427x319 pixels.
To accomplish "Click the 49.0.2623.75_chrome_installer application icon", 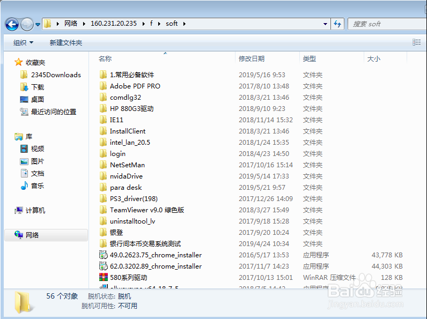I will [x=103, y=255].
